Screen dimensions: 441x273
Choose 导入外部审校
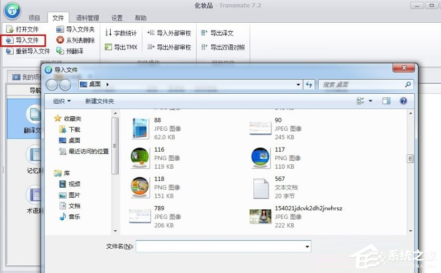(x=169, y=33)
